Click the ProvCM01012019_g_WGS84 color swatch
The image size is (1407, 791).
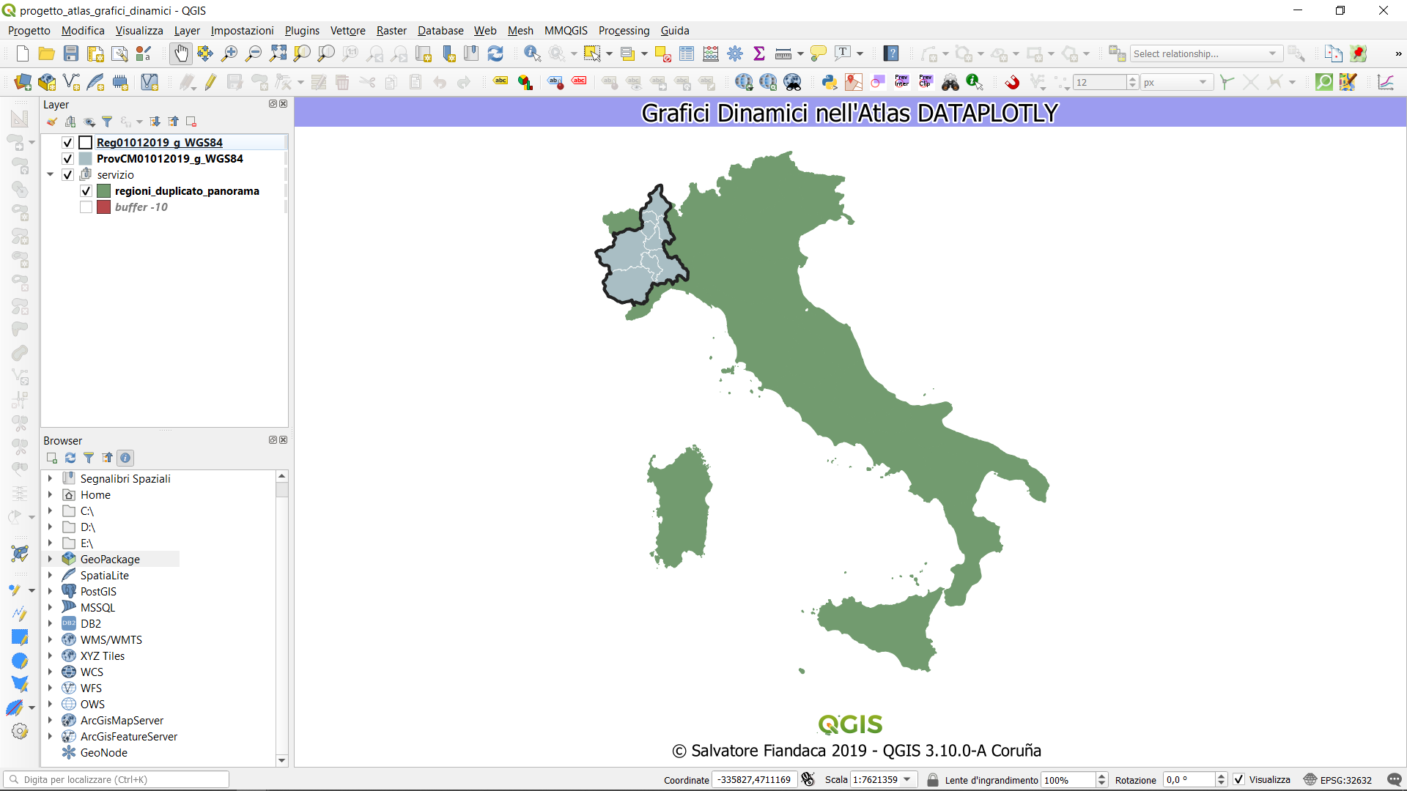point(86,159)
